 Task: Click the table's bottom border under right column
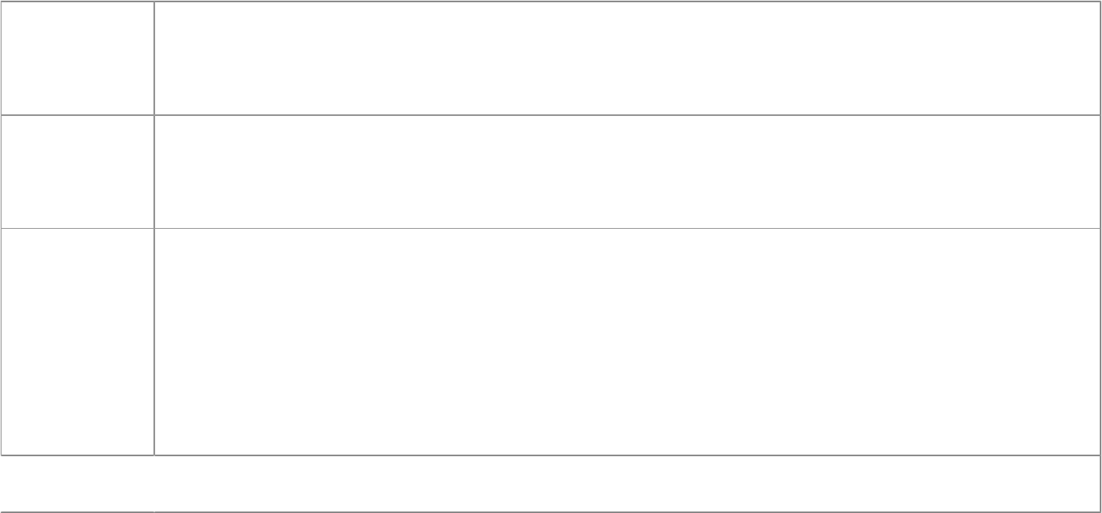pos(627,512)
